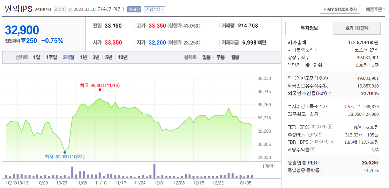Click the 외국인소진율 value 22.18%
The height and width of the screenshot is (188, 389).
(370, 93)
